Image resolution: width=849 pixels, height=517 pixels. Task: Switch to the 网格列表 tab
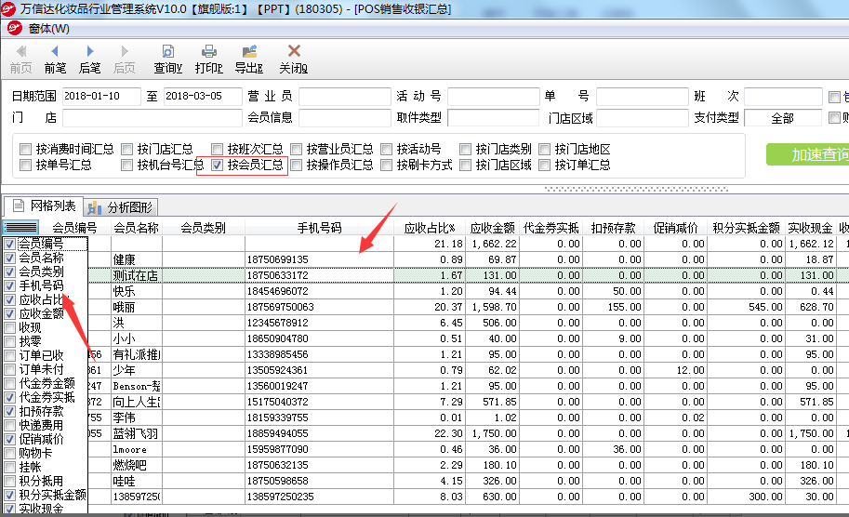[44, 205]
